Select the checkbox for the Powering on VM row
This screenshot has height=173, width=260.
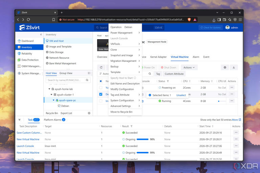[101, 88]
